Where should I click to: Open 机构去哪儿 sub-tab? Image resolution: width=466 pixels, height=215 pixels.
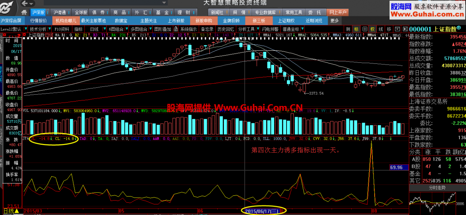click(x=66, y=21)
